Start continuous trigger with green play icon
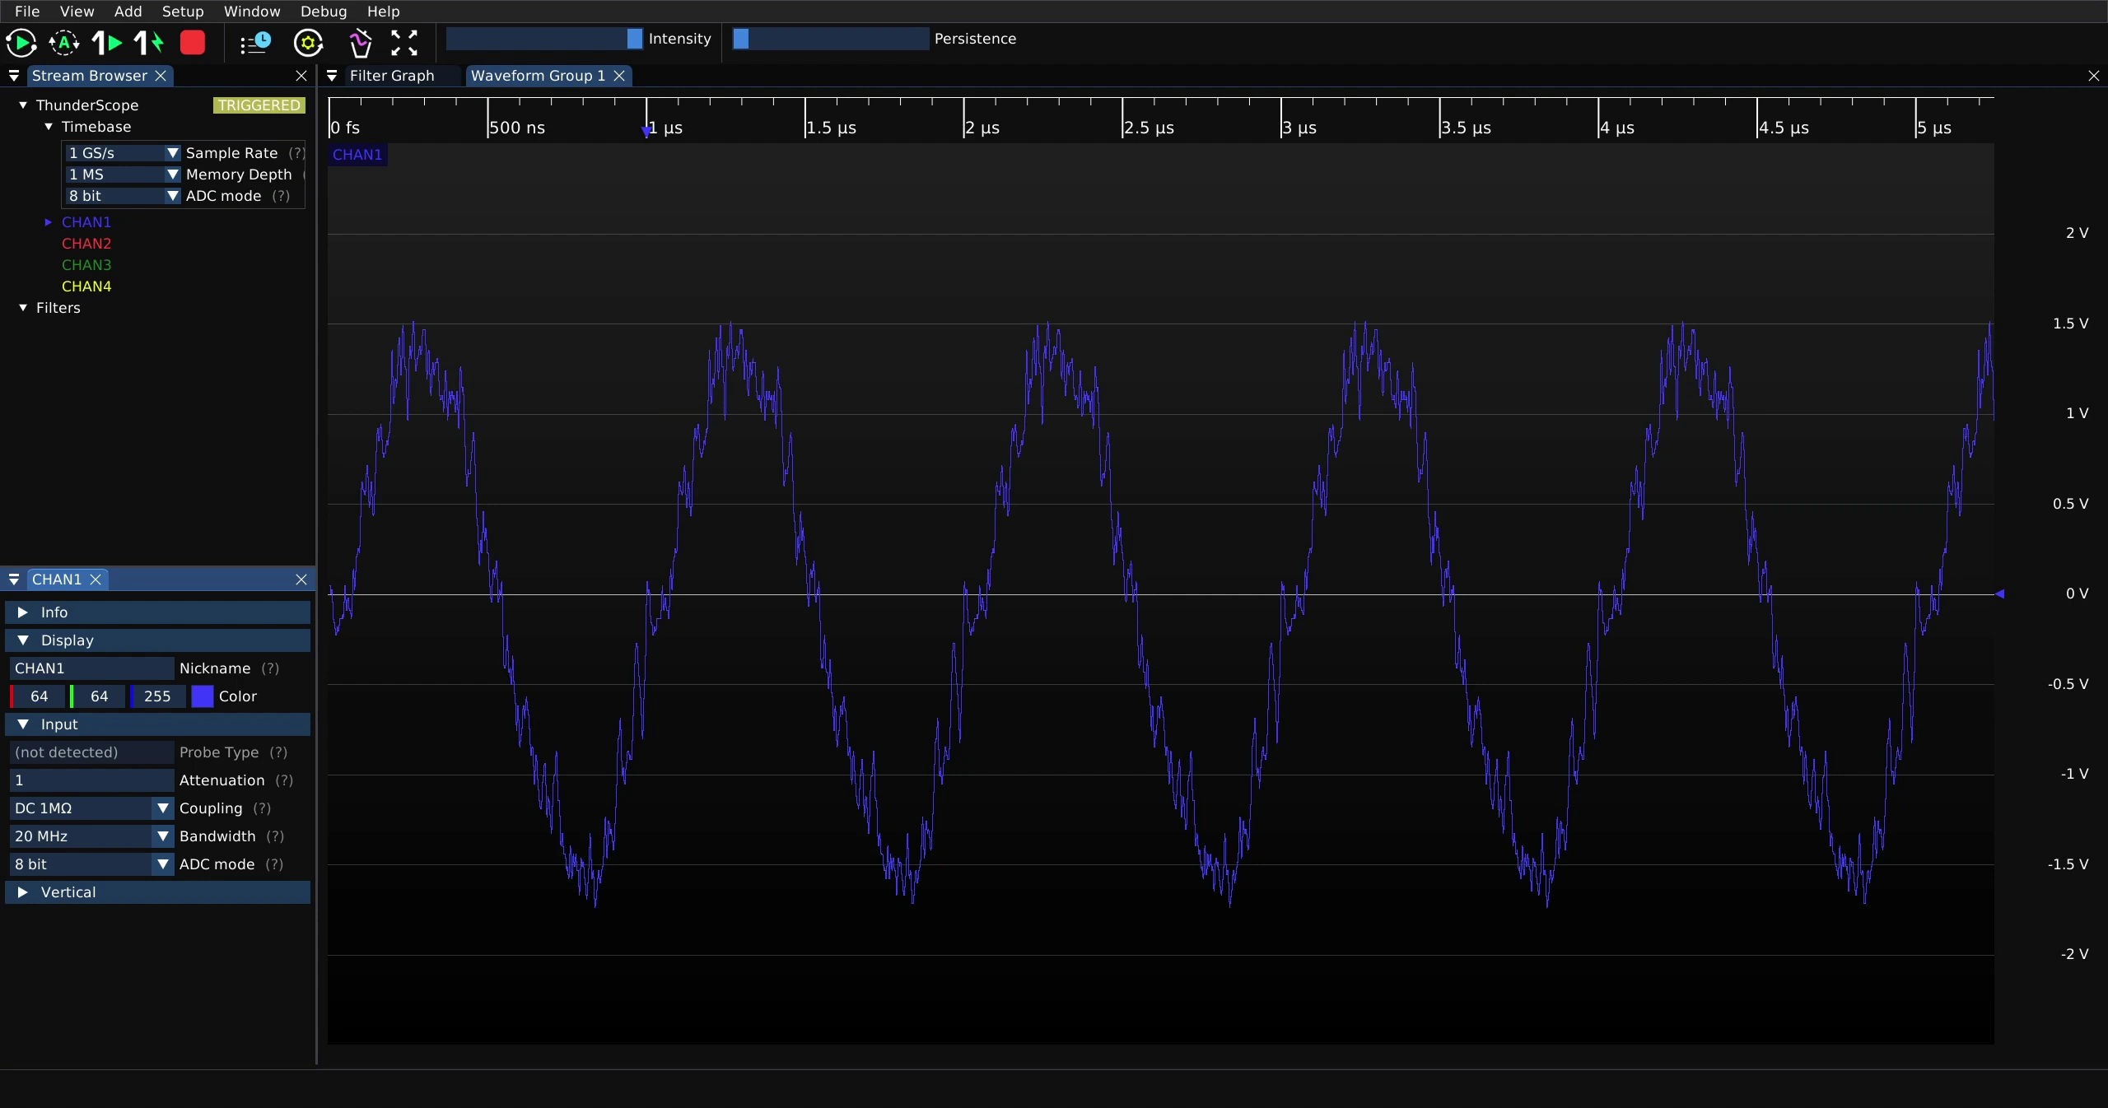This screenshot has width=2108, height=1108. pyautogui.click(x=21, y=43)
